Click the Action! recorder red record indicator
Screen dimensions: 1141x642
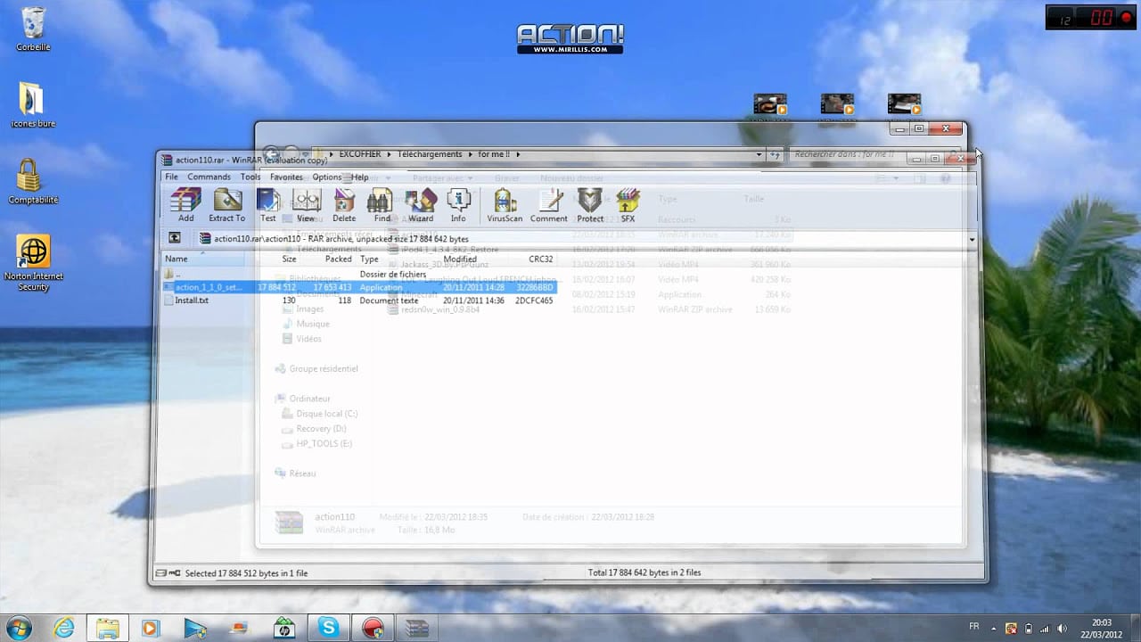pos(1126,17)
